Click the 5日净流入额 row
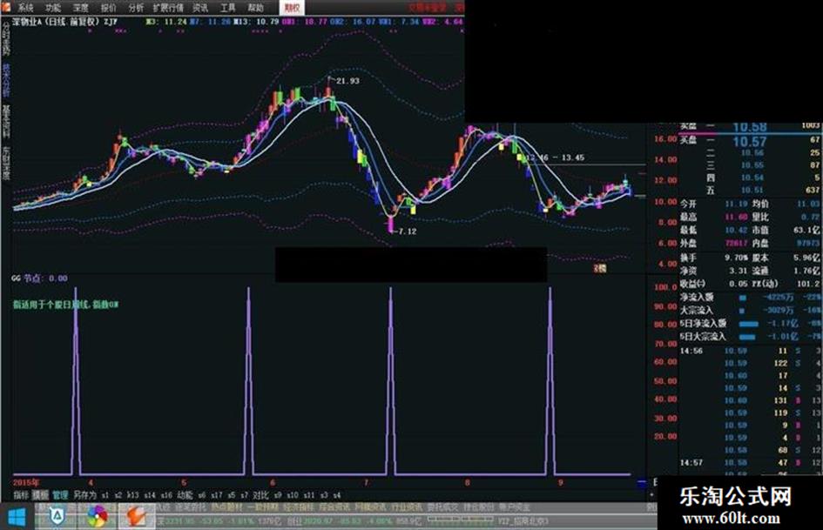This screenshot has height=530, width=823. 751,324
